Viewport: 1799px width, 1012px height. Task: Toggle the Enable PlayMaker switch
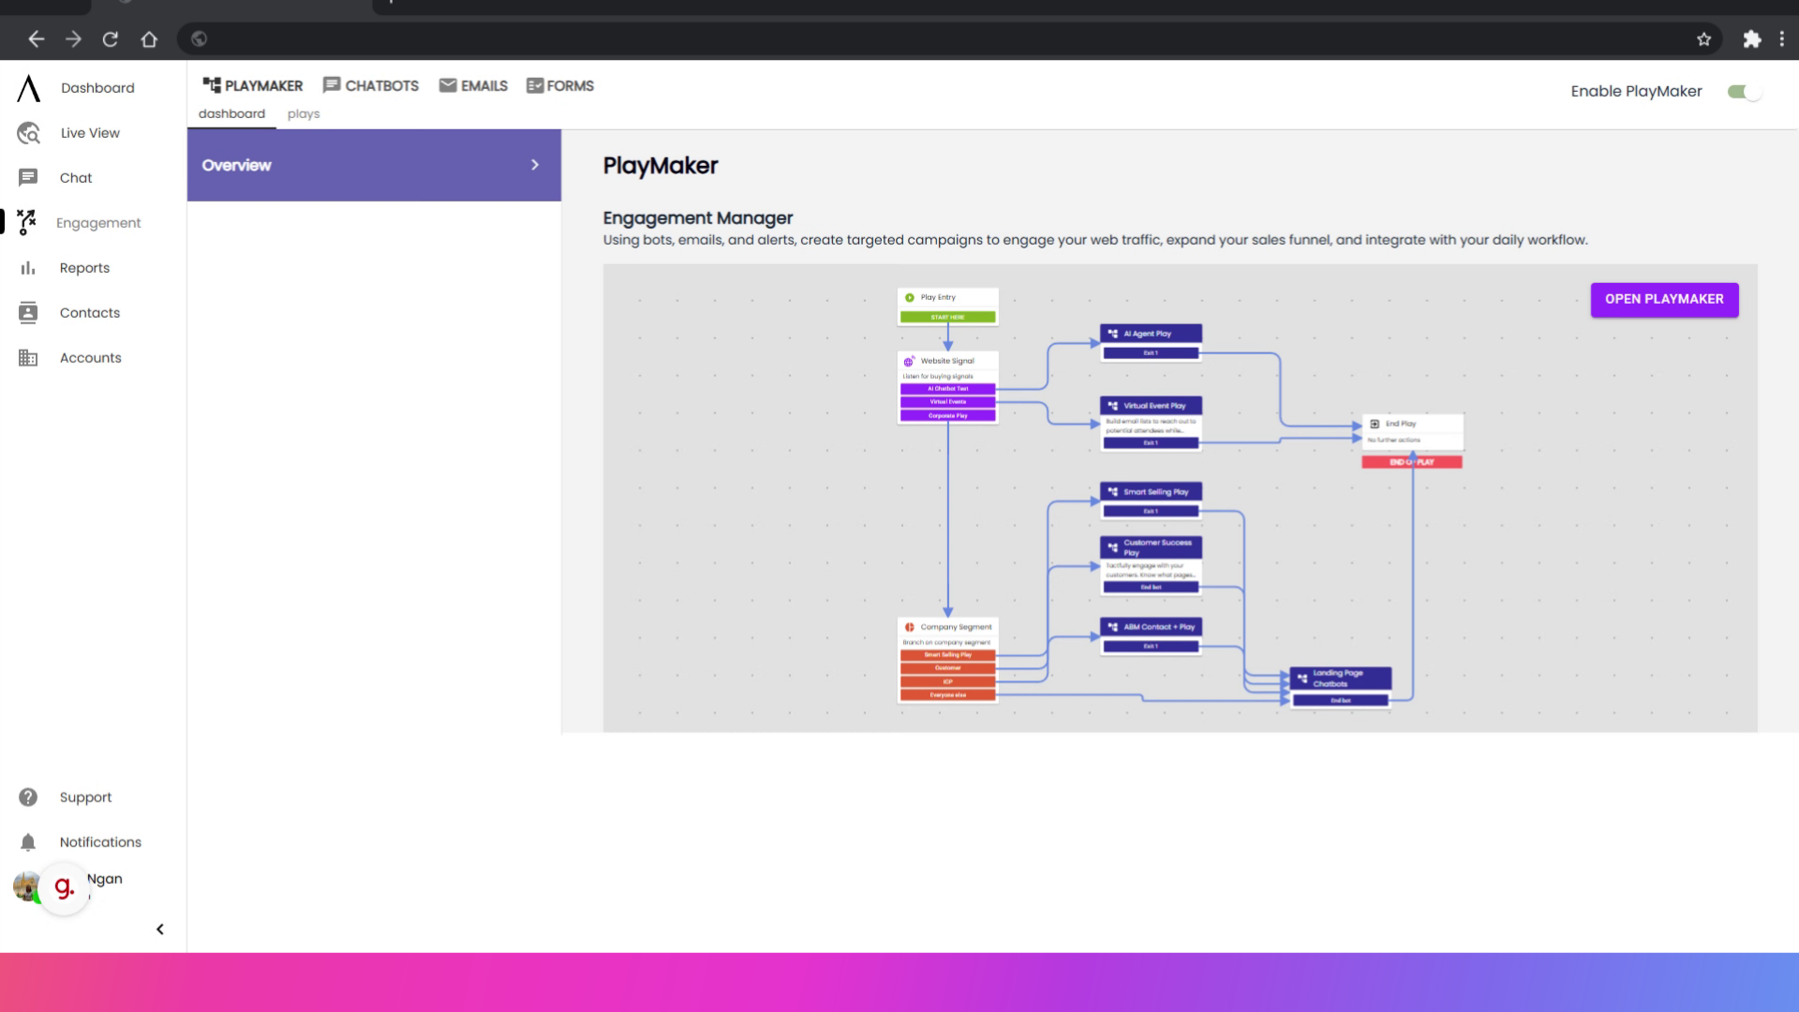pyautogui.click(x=1744, y=92)
